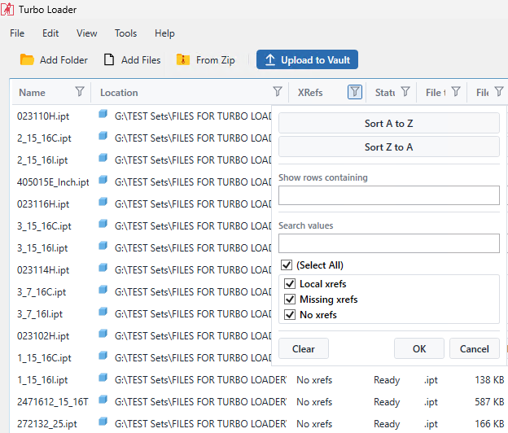The height and width of the screenshot is (433, 508).
Task: Focus the Search values field
Action: pos(389,243)
